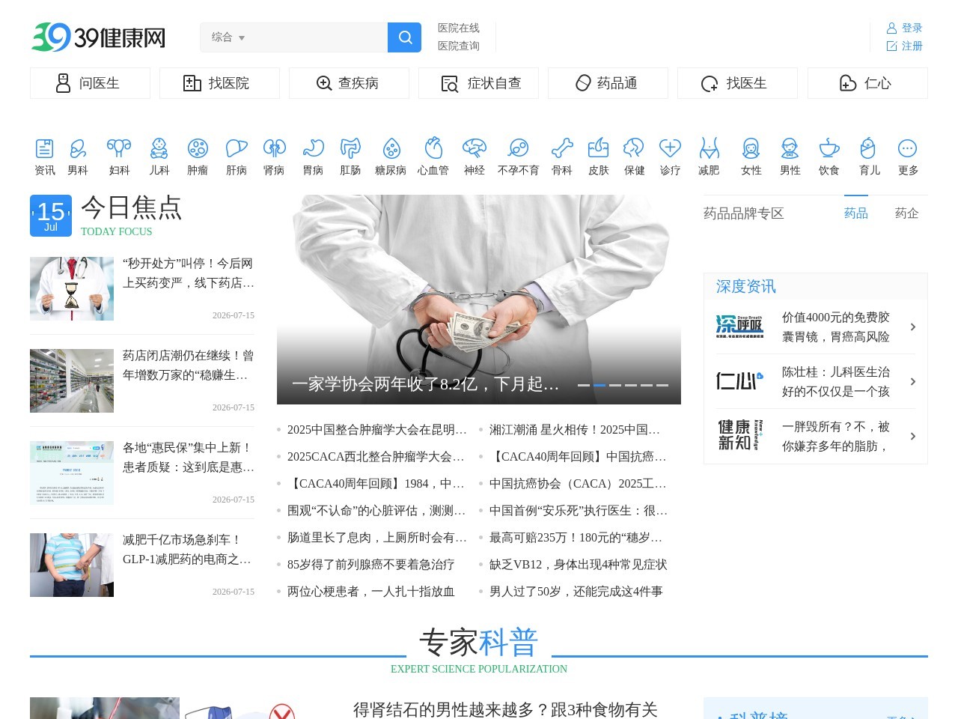Open the 症状自查 button
This screenshot has height=719, width=958.
[x=478, y=83]
